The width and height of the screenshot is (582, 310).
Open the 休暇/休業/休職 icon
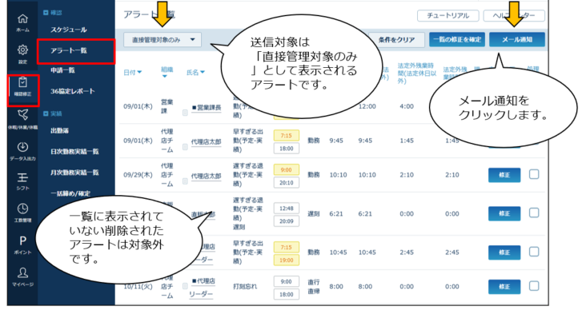pyautogui.click(x=22, y=115)
